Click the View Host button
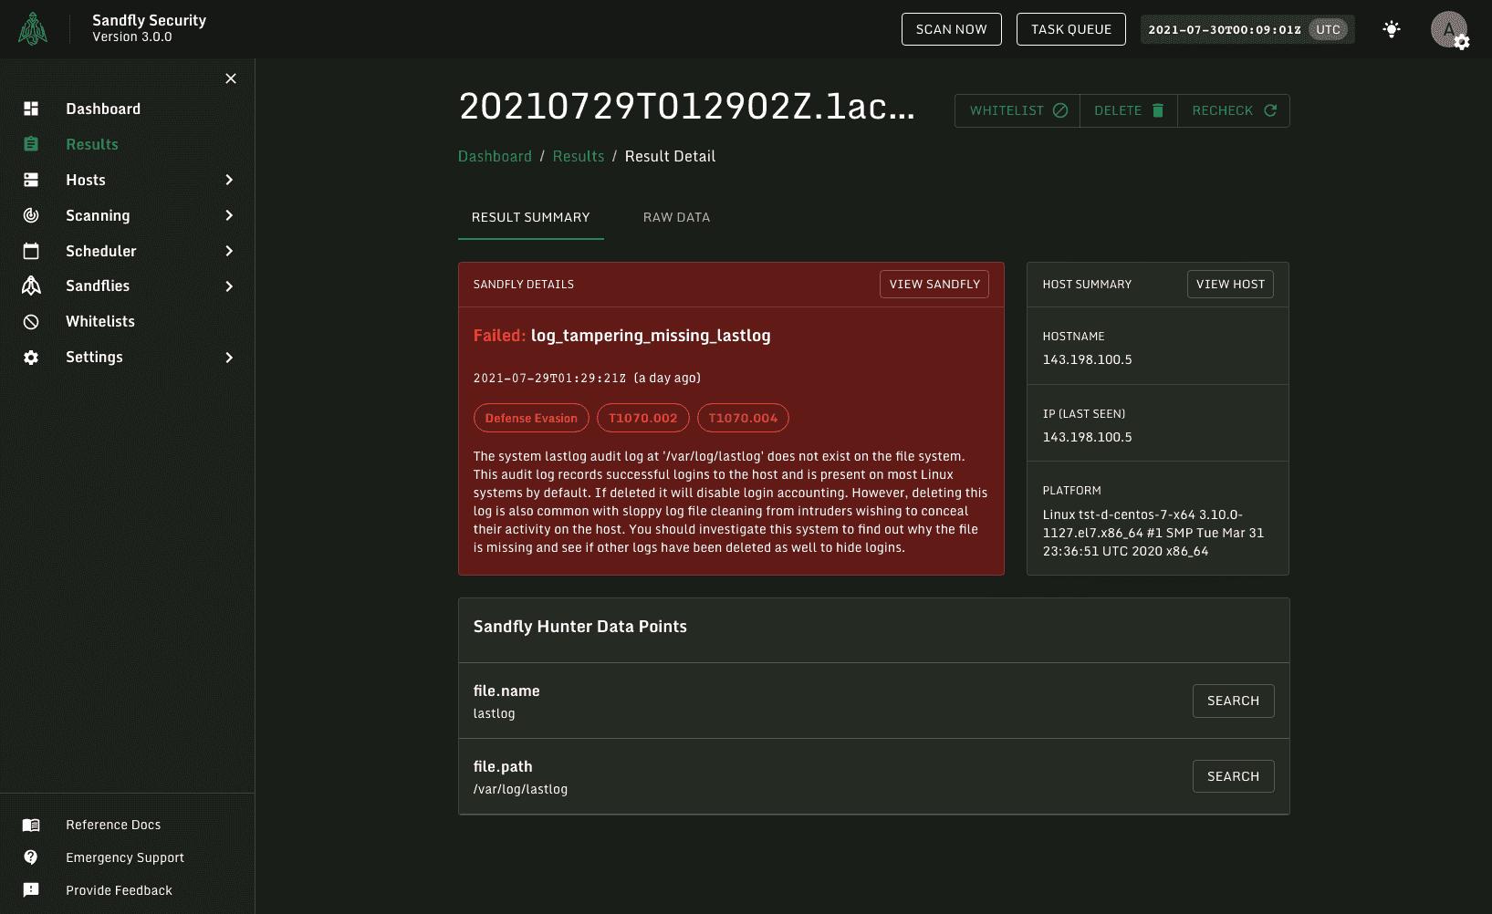This screenshot has height=914, width=1492. click(1230, 285)
